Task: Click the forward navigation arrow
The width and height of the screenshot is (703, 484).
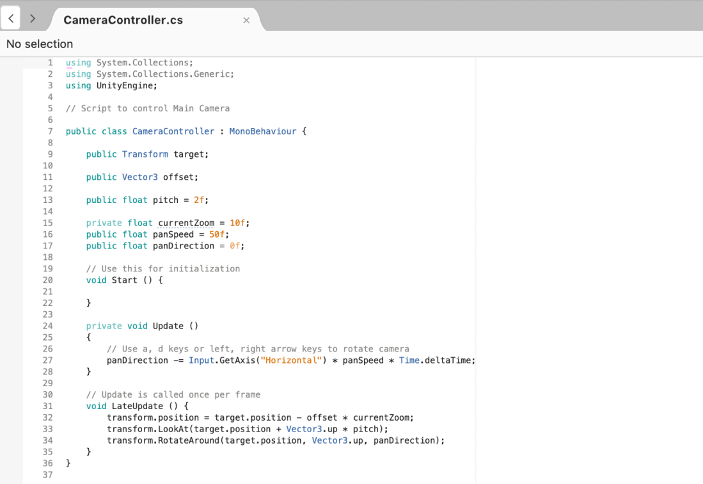Action: coord(33,19)
